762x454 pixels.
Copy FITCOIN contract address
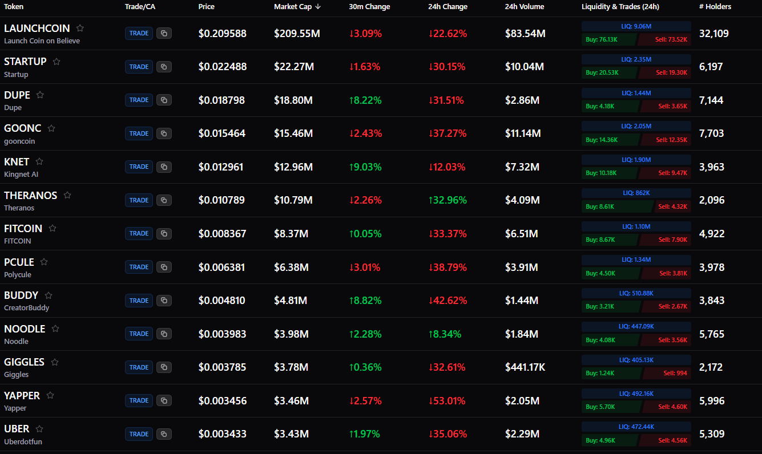(x=164, y=233)
